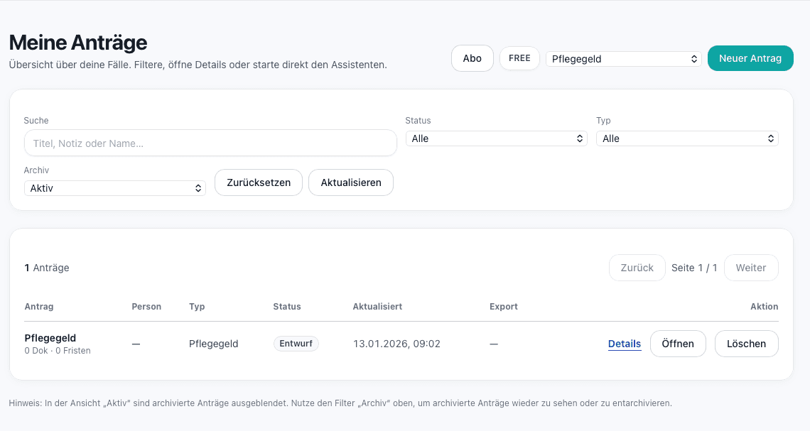The image size is (810, 431).
Task: Open the FREE plan badge
Action: [519, 58]
